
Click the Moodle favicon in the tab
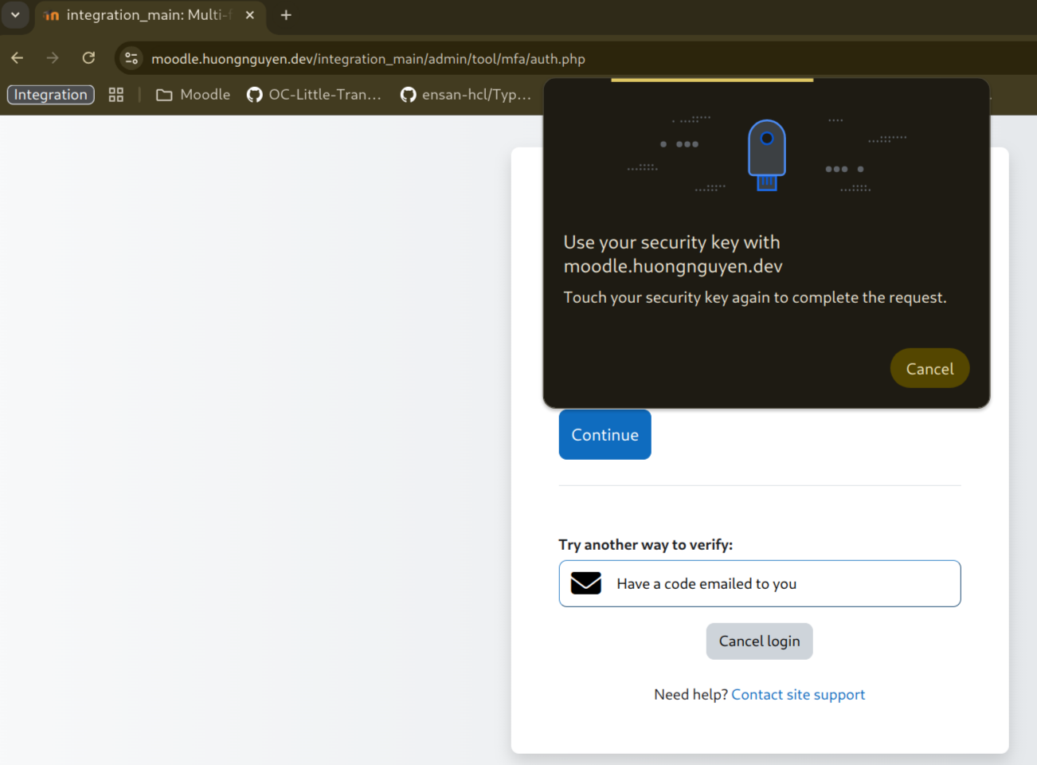[x=51, y=15]
